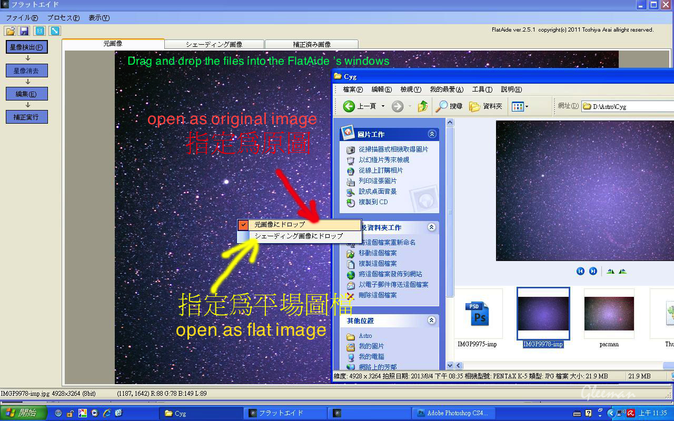The height and width of the screenshot is (421, 674).
Task: Save the image with FlatAide's disk icon
Action: (24, 31)
